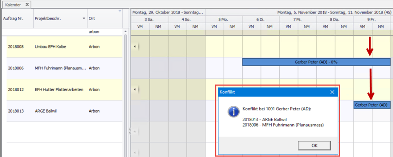Select the Gerber Peter (AD) bar in ARGE Ballwil row

click(372, 105)
